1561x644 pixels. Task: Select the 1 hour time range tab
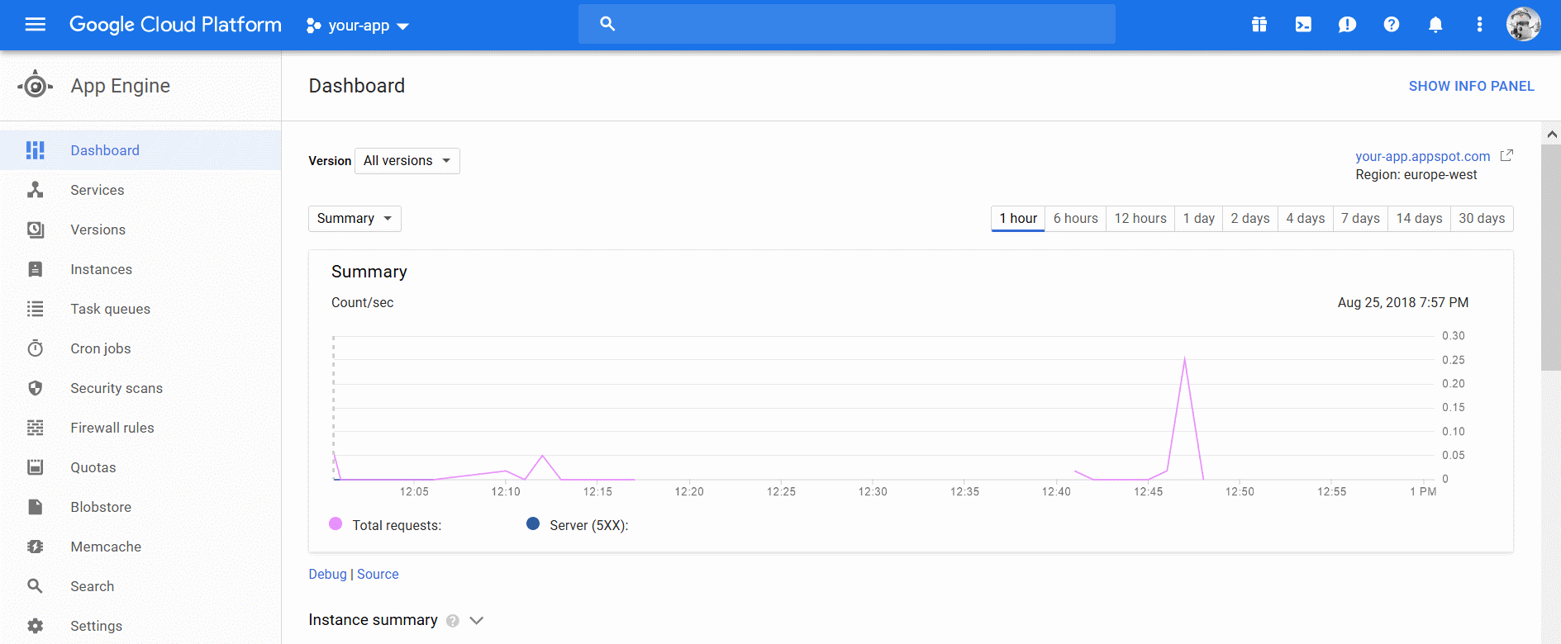1018,219
